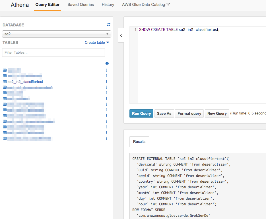
Task: Click the `appid` string result line
Action: click(180, 176)
